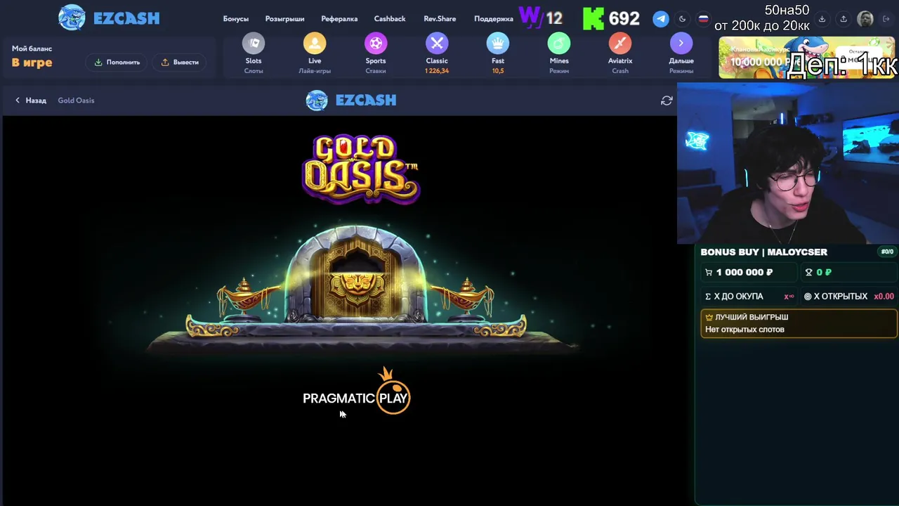Click the cart icon beside 1 000 000 ₽
The width and height of the screenshot is (899, 506).
click(x=709, y=273)
